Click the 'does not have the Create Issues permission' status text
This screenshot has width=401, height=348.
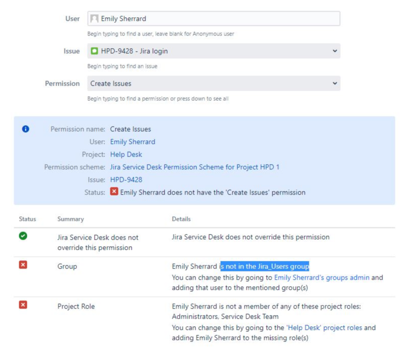point(213,192)
